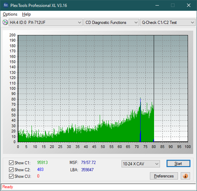The image size is (197, 191).
Task: Open the Q-Check C1/C2 Test dropdown
Action: click(168, 23)
